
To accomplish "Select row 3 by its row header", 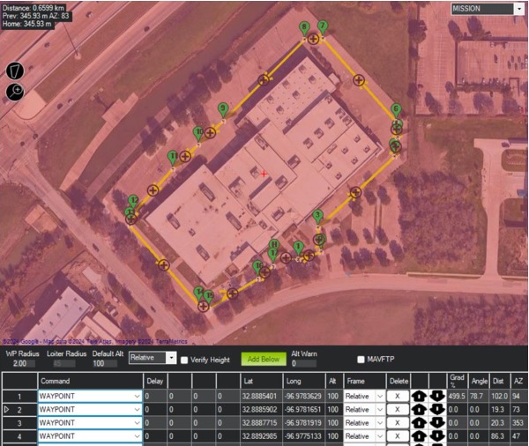I will click(x=19, y=423).
